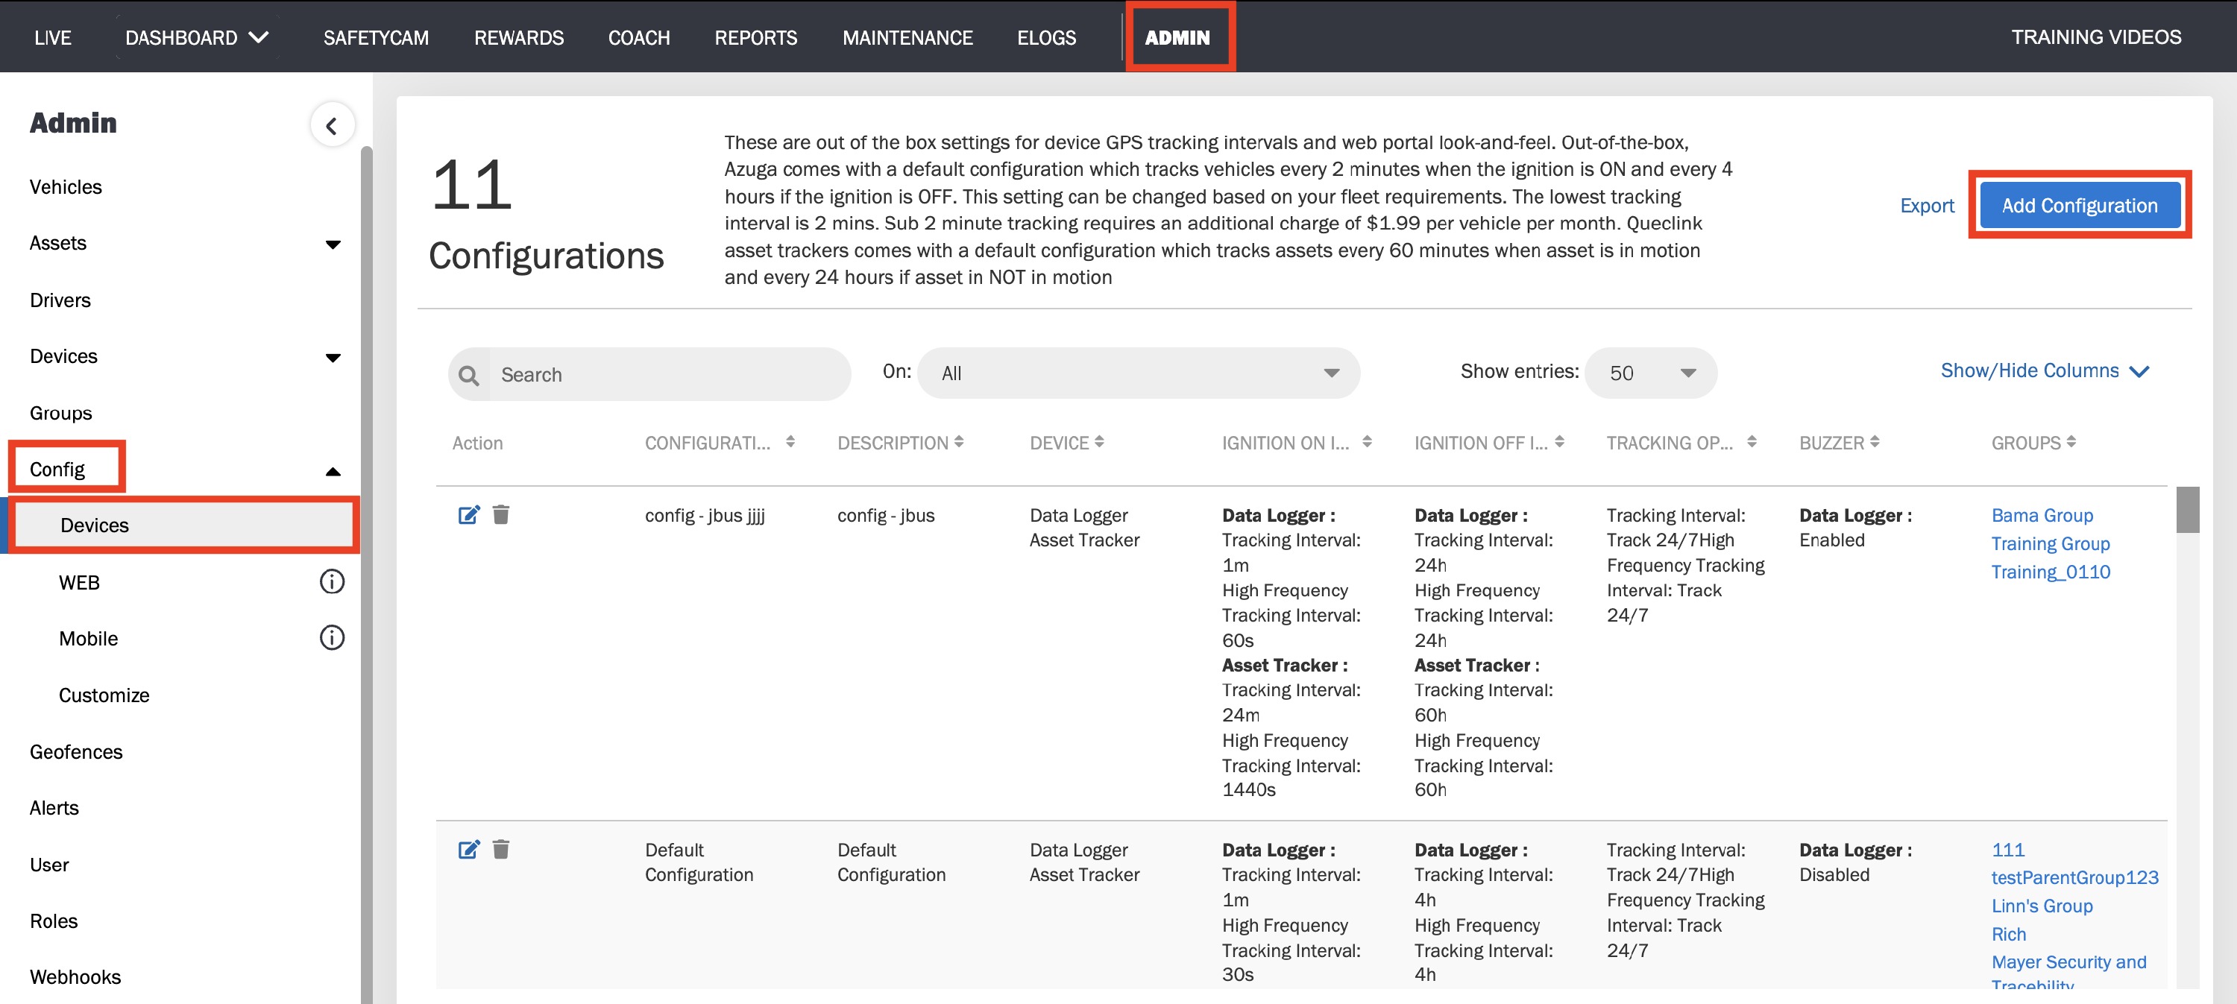Screen dimensions: 2237x1004
Task: Open the Training_0110 group link
Action: click(x=2051, y=572)
